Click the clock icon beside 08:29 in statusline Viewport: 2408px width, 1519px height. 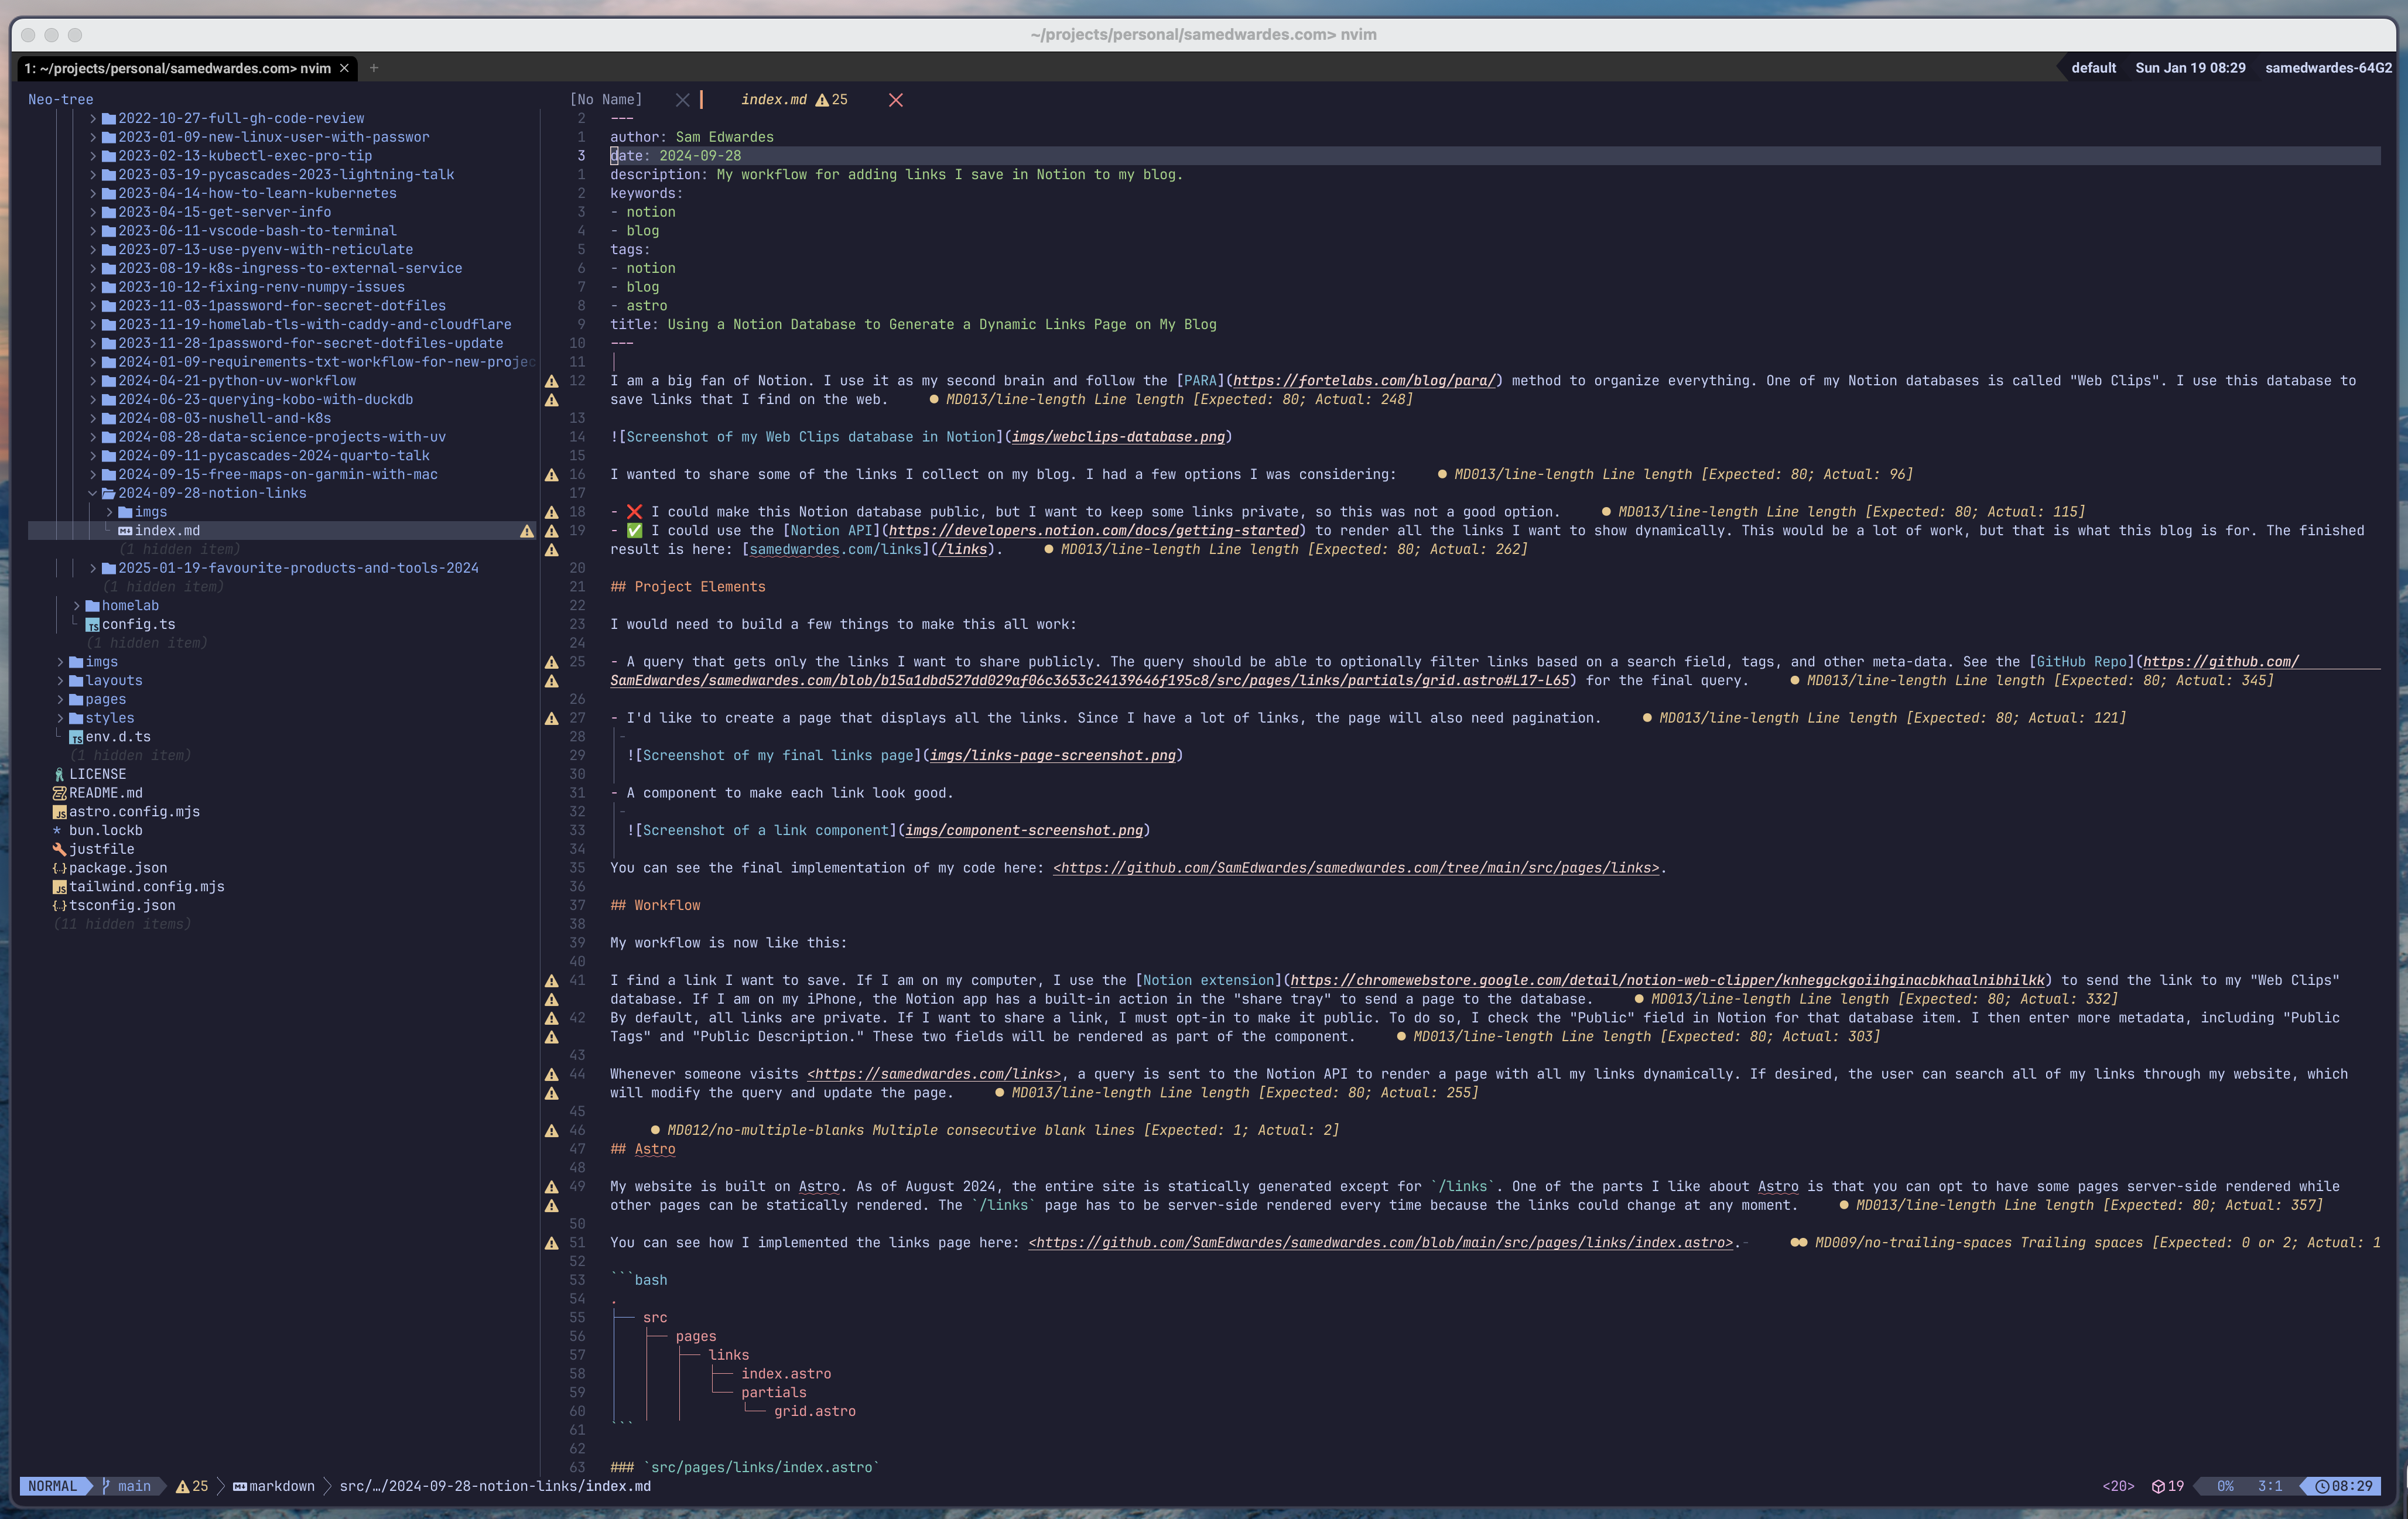pos(2322,1487)
